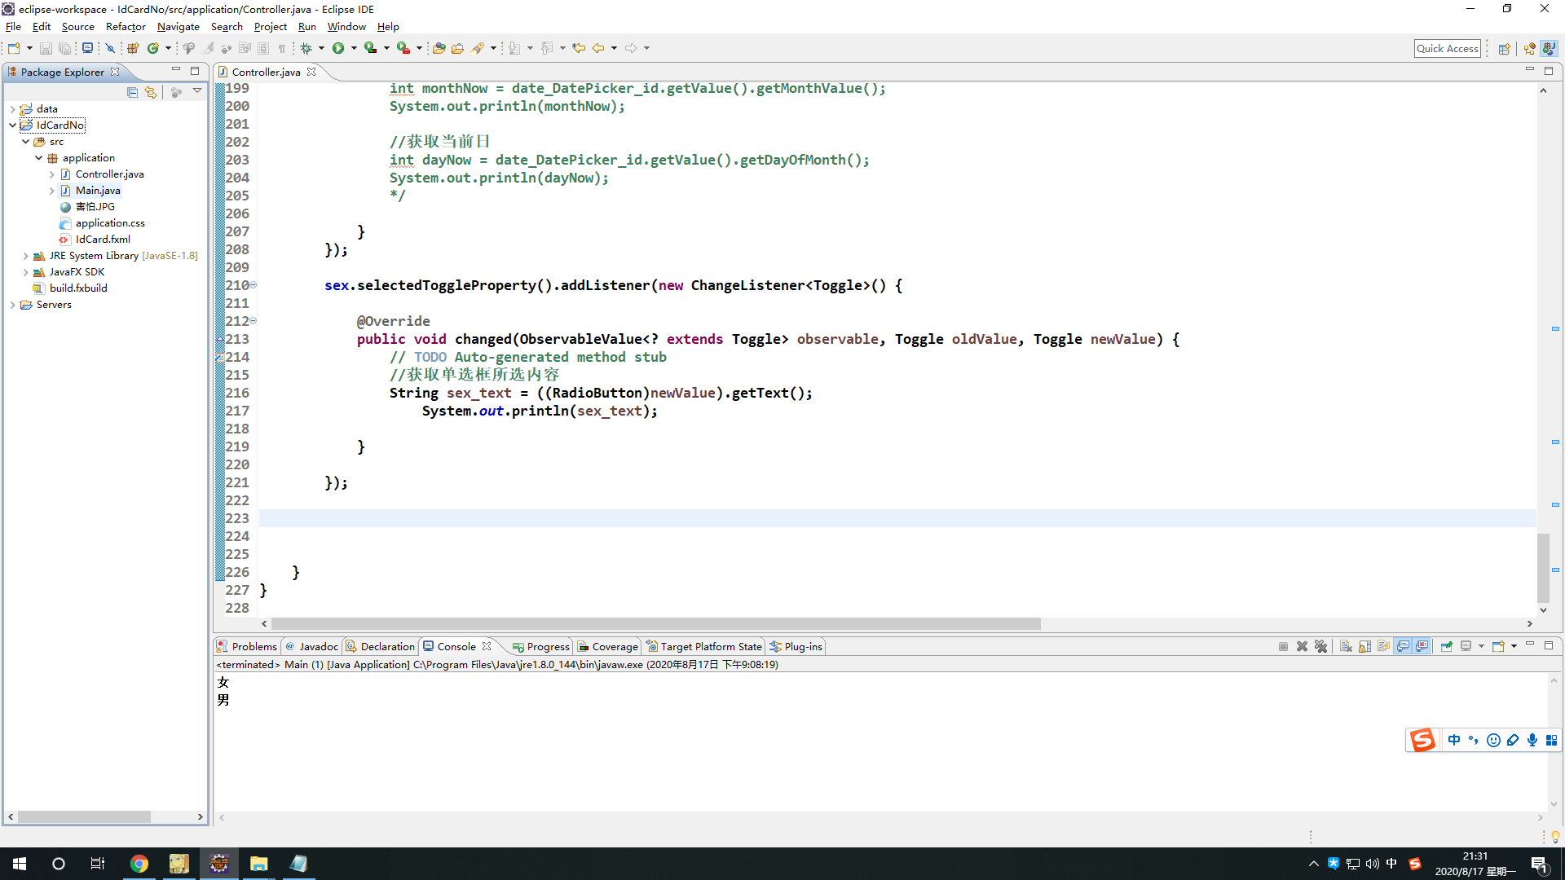Toggle Link with Editor in Package Explorer
This screenshot has height=880, width=1565.
click(x=151, y=92)
